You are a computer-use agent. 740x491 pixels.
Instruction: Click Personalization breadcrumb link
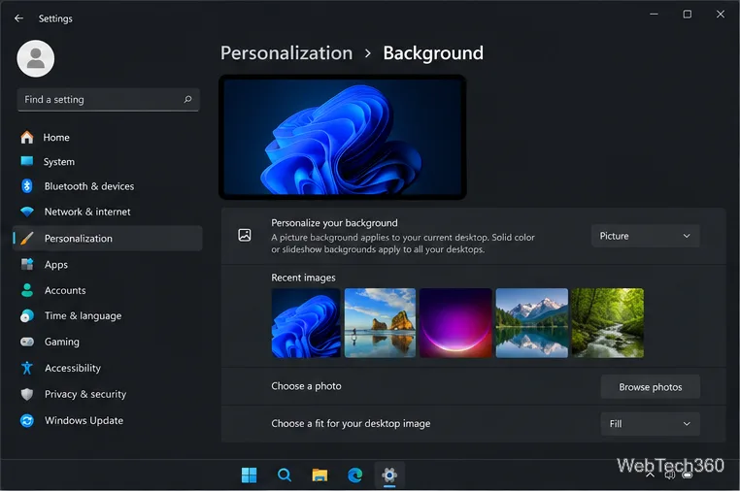(x=286, y=52)
